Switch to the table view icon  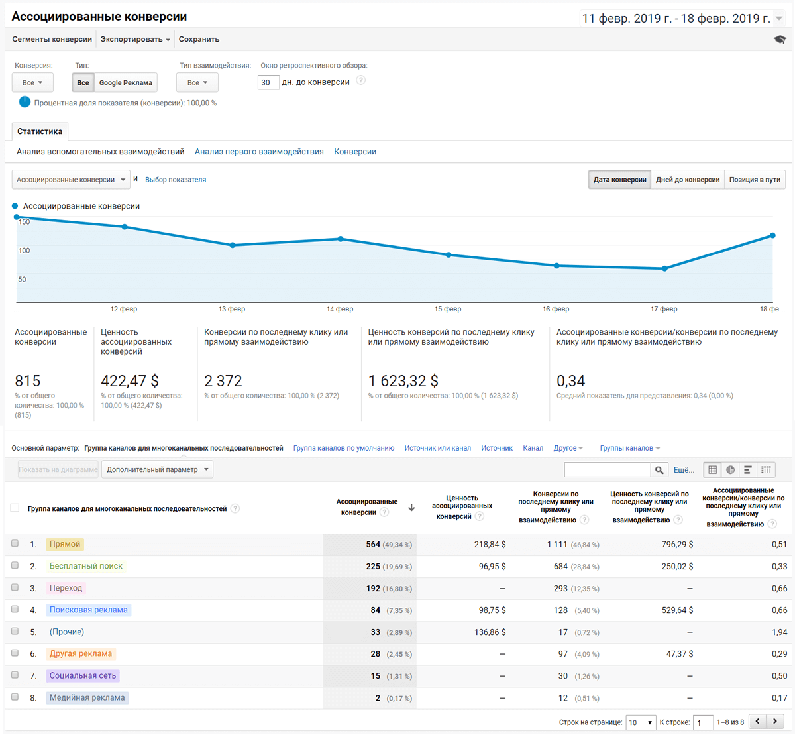[712, 470]
